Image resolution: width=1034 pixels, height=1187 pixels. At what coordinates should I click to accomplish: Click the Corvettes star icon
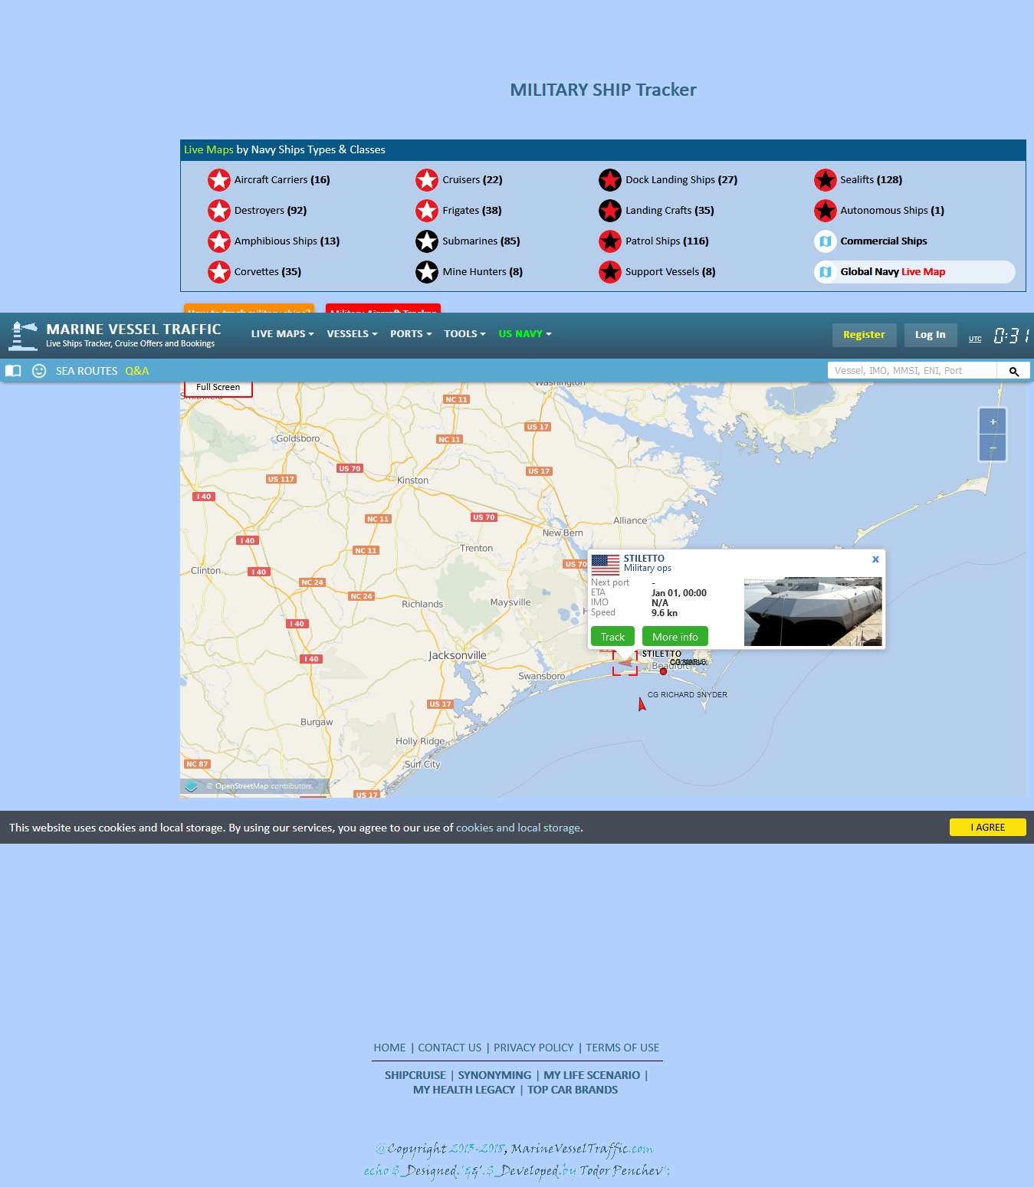[219, 272]
